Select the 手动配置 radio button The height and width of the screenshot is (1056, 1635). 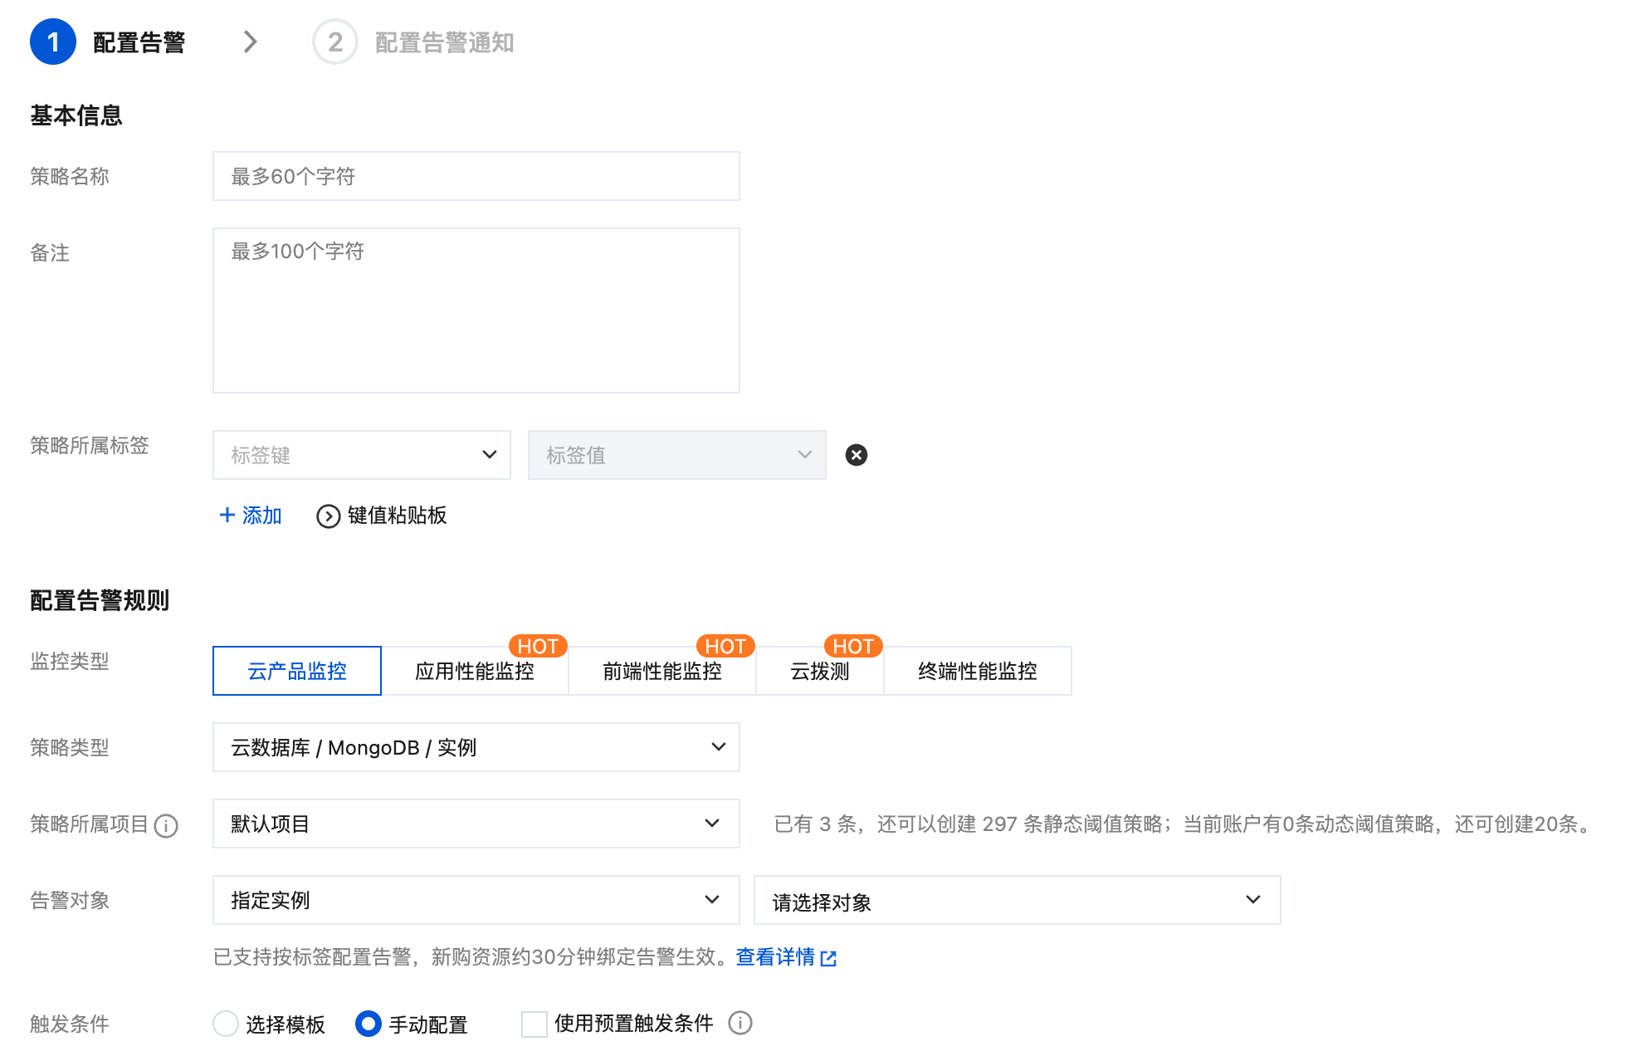(x=368, y=1024)
